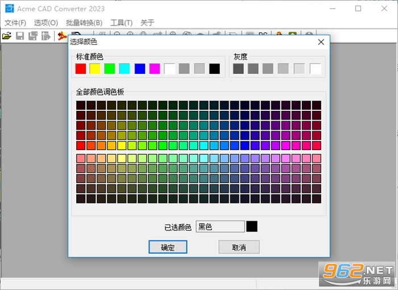Select bright pure red in full palette
Viewport: 398px width, 290px height.
(81, 146)
